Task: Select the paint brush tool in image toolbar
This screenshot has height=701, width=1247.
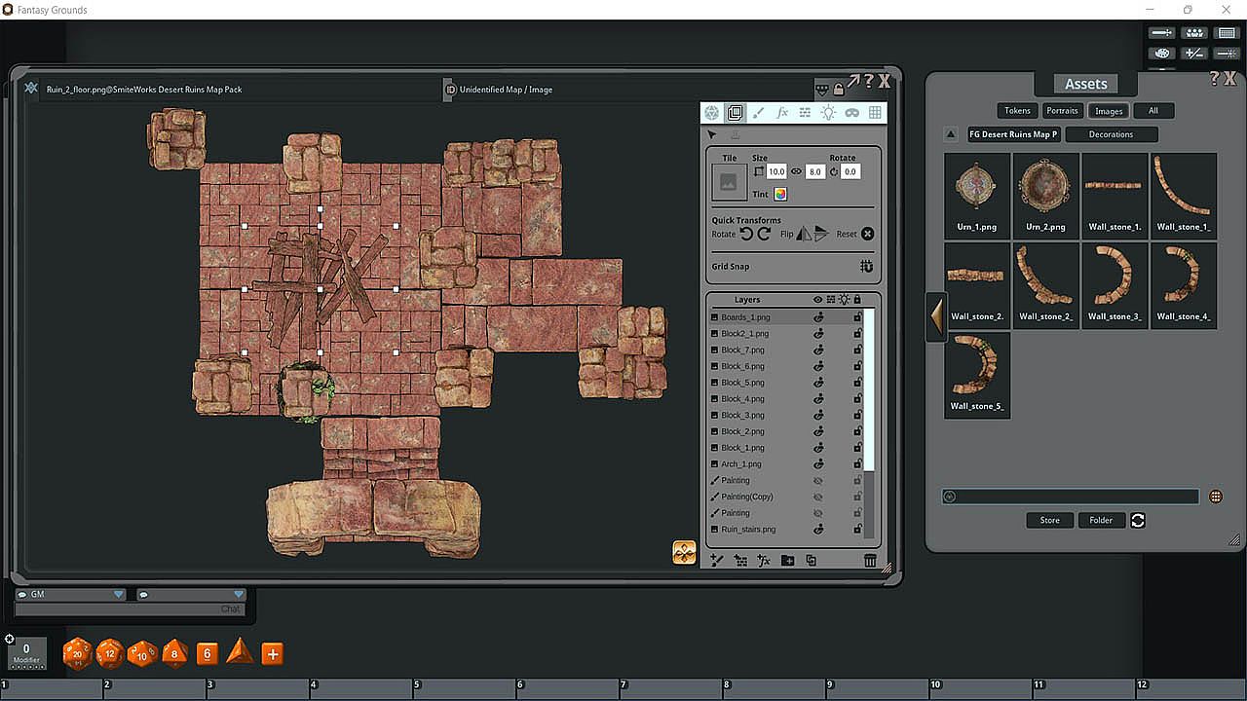Action: coord(759,113)
